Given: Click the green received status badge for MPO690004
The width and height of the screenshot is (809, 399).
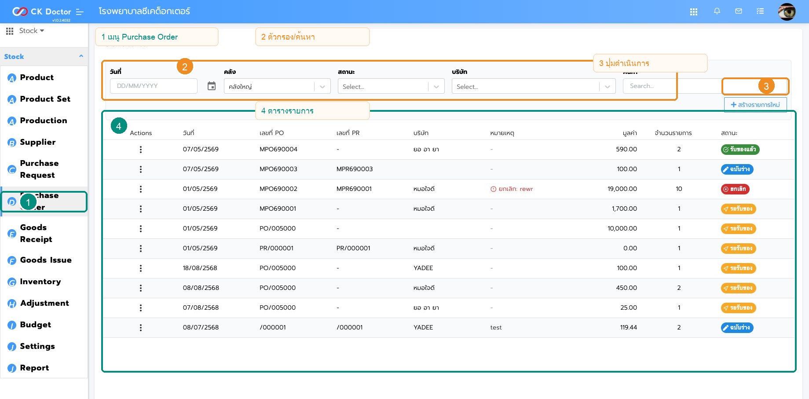Looking at the screenshot, I should click(740, 150).
